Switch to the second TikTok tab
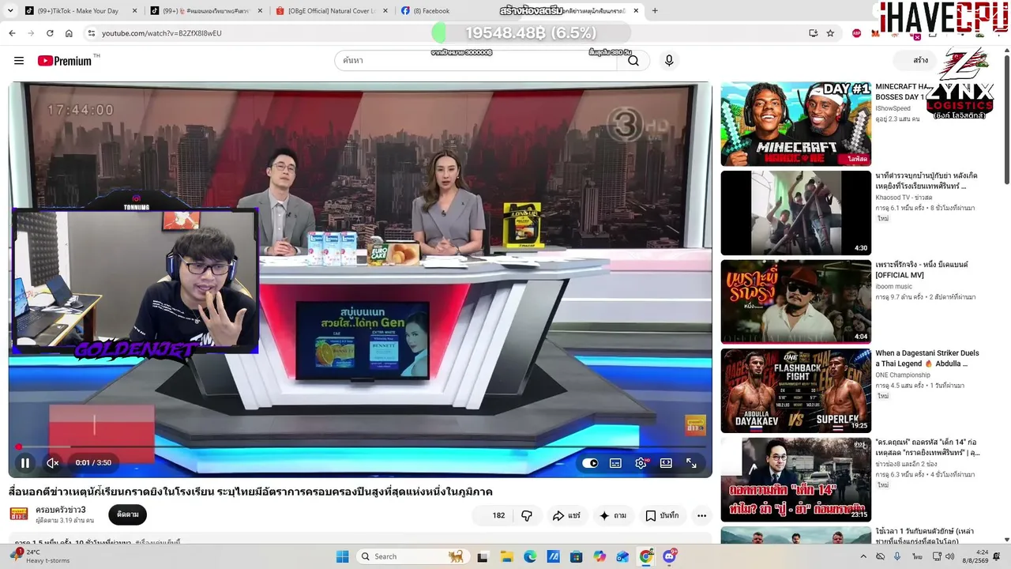The height and width of the screenshot is (569, 1011). coord(204,11)
